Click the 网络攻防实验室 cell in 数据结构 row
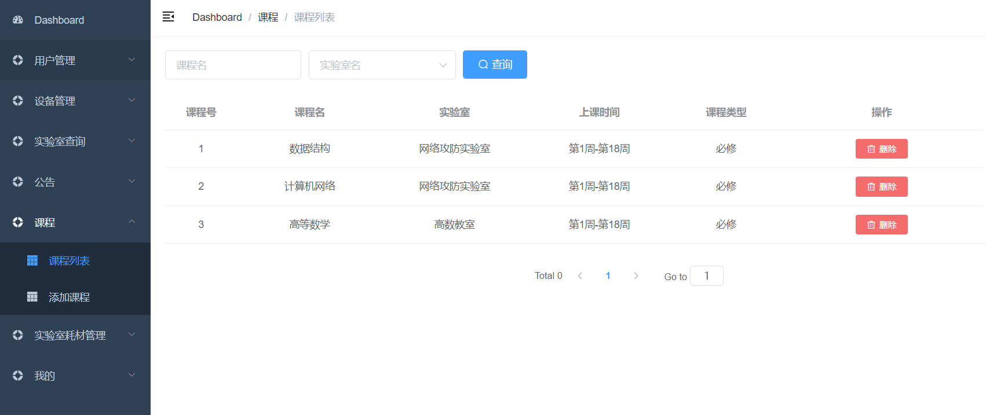Image resolution: width=986 pixels, height=415 pixels. coord(455,149)
